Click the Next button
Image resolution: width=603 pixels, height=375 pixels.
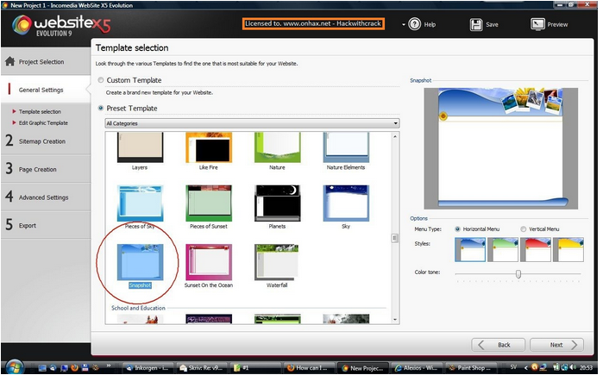tap(556, 345)
